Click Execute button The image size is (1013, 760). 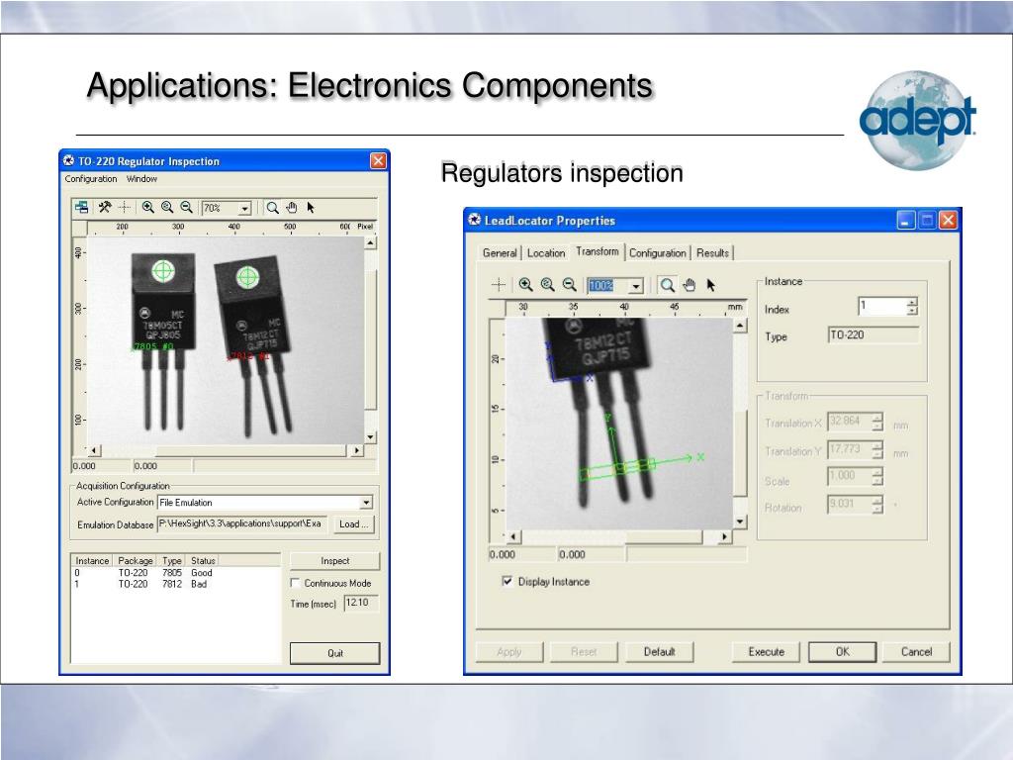(x=767, y=651)
